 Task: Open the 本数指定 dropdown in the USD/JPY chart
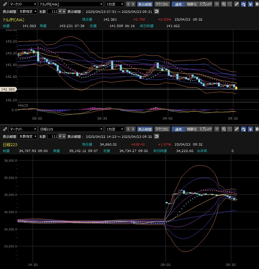(x=28, y=12)
